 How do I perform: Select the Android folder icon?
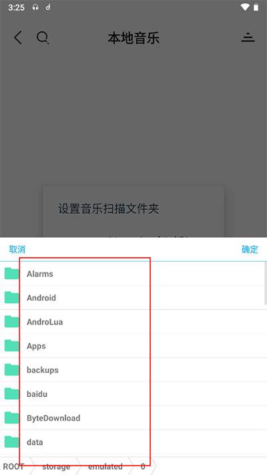pos(12,297)
